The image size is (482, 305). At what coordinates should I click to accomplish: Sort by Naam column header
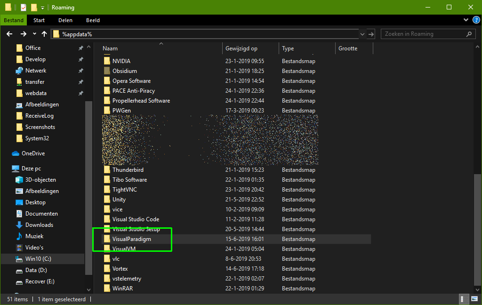pos(110,48)
